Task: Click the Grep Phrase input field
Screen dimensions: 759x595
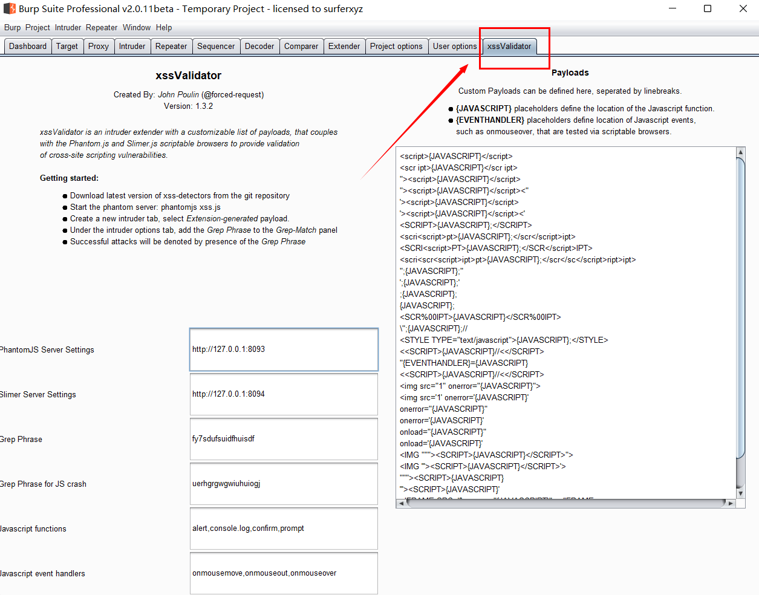Action: (x=284, y=439)
